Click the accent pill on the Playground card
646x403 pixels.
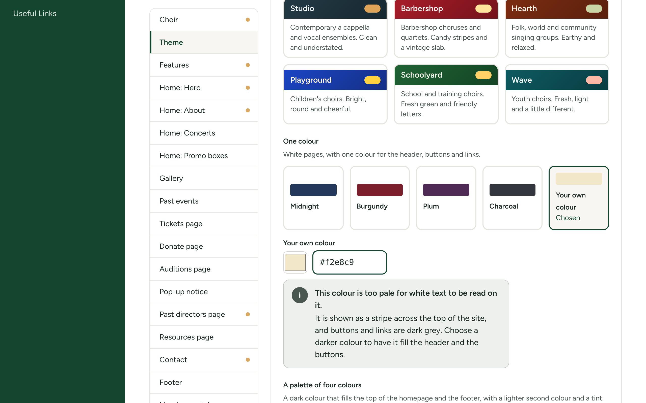(x=372, y=80)
